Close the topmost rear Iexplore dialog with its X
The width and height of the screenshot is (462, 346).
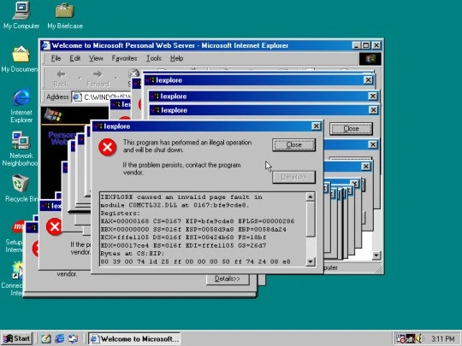tap(368, 80)
